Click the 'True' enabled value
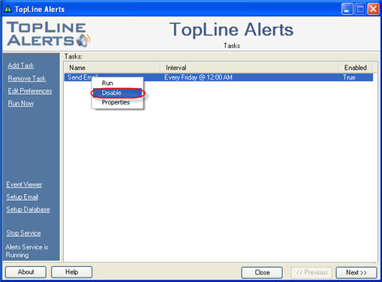The height and width of the screenshot is (282, 382). 349,77
